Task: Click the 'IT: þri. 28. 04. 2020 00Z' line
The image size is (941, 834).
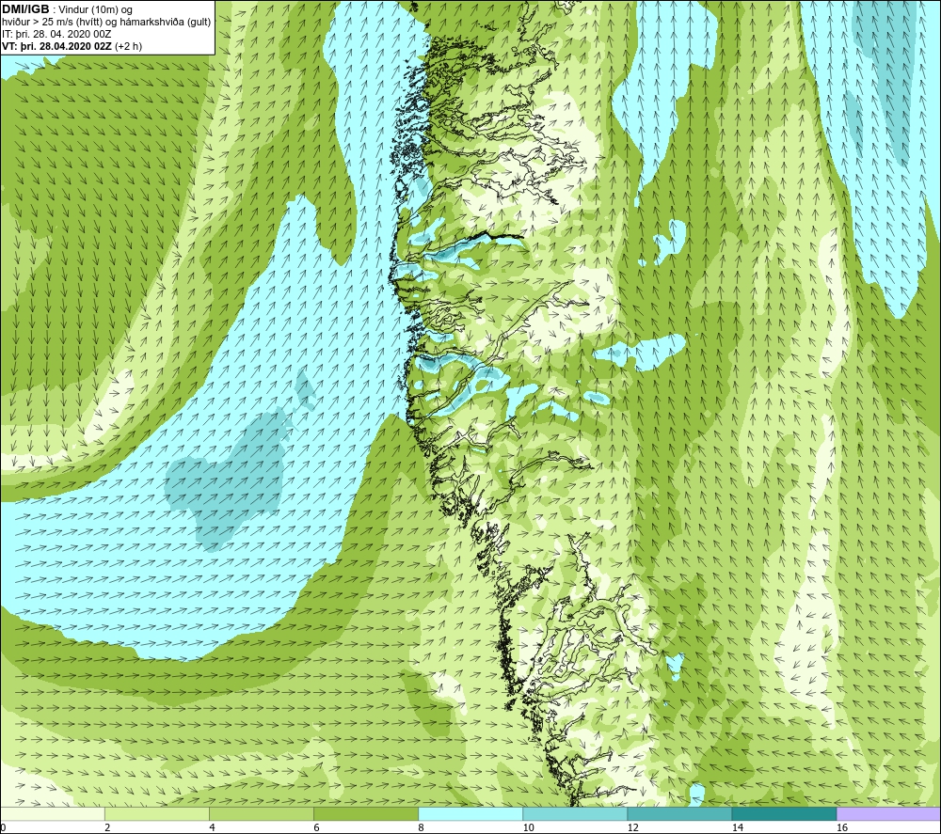Action: [56, 34]
